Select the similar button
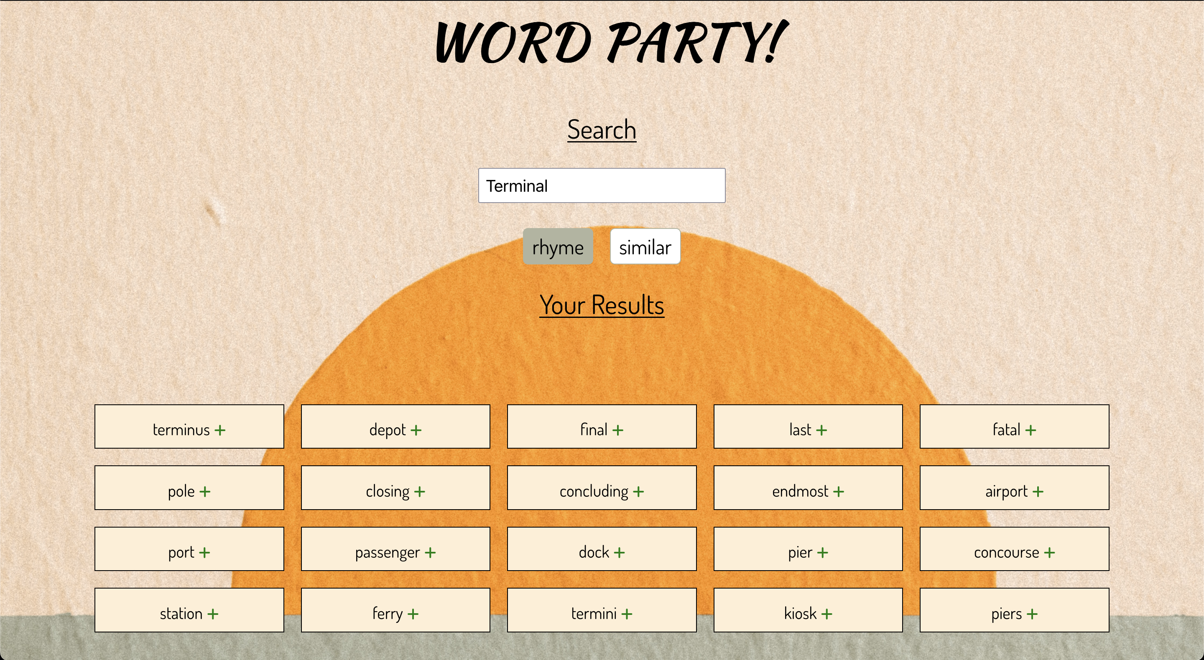 click(x=645, y=247)
